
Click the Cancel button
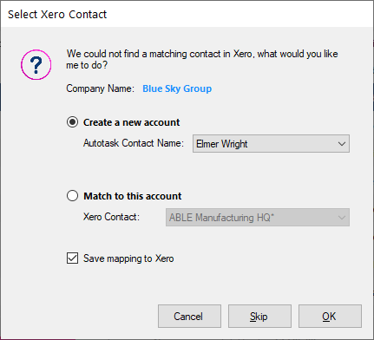coord(189,316)
